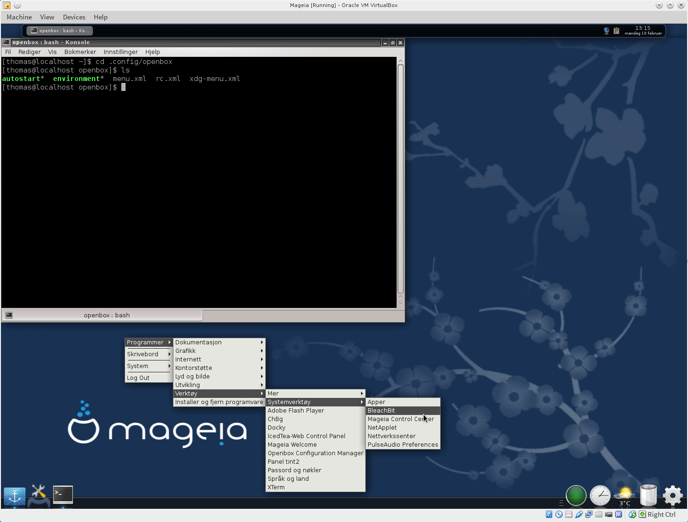
Task: Expand the Grafikk submenu
Action: click(219, 351)
